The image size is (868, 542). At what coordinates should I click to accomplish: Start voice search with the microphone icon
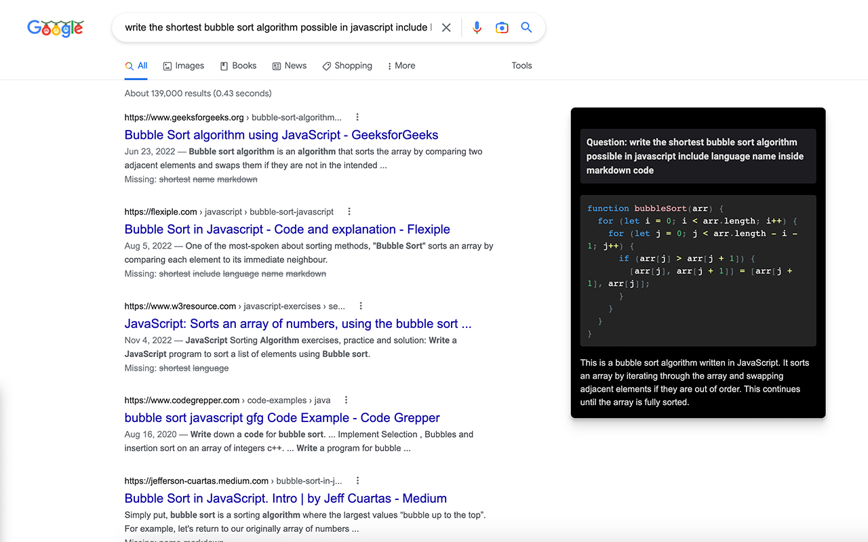coord(477,28)
